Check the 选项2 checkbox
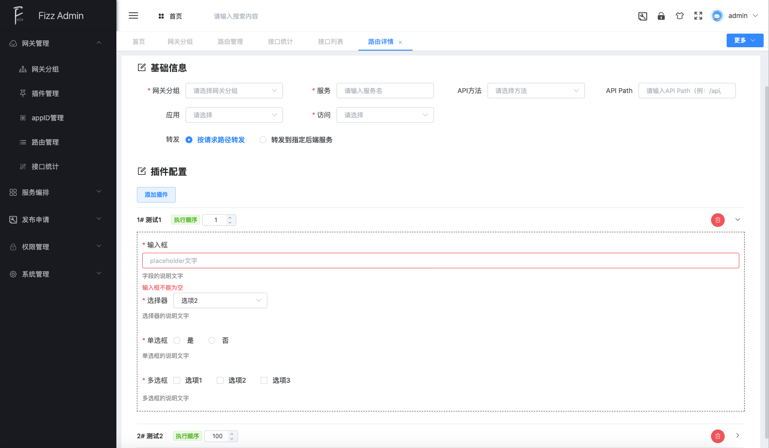This screenshot has height=448, width=769. tap(220, 380)
